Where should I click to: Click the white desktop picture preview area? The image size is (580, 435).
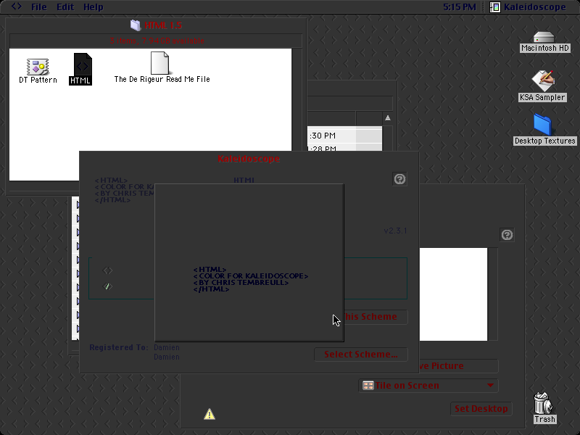(453, 294)
